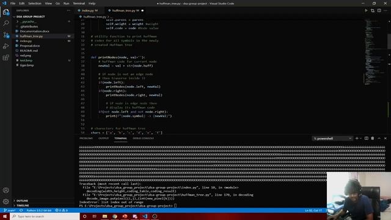Select the Python interpreter in the status bar
391x220 pixels.
point(39,210)
